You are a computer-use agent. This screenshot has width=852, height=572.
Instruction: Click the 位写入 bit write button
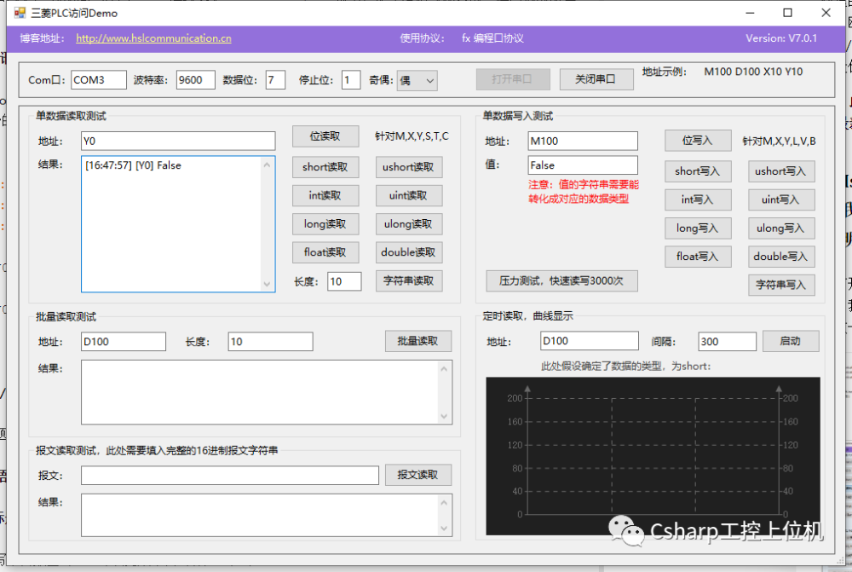pos(698,142)
